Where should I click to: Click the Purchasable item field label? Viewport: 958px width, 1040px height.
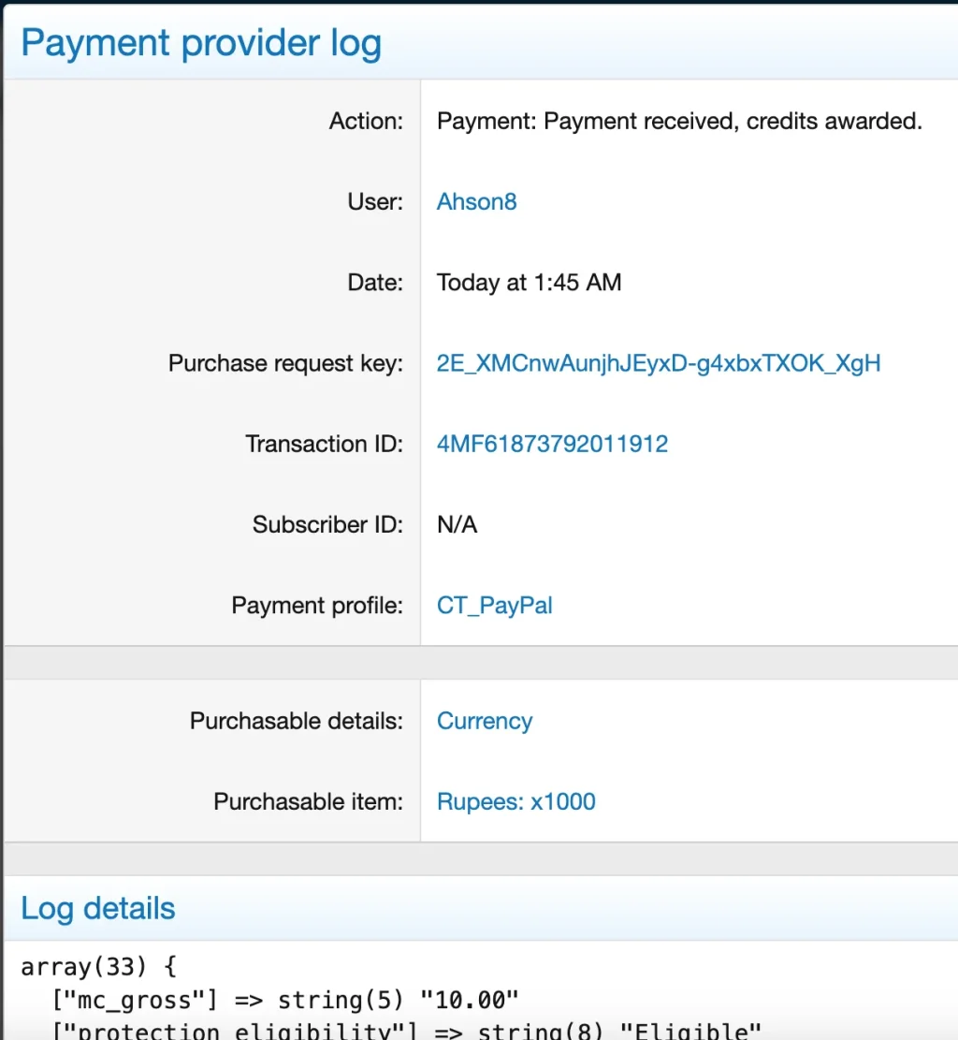point(309,802)
